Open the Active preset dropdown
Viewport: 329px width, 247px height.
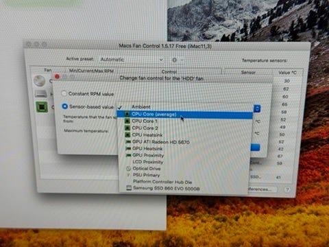click(x=132, y=60)
